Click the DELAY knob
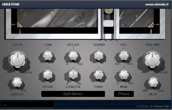 [x=73, y=56]
